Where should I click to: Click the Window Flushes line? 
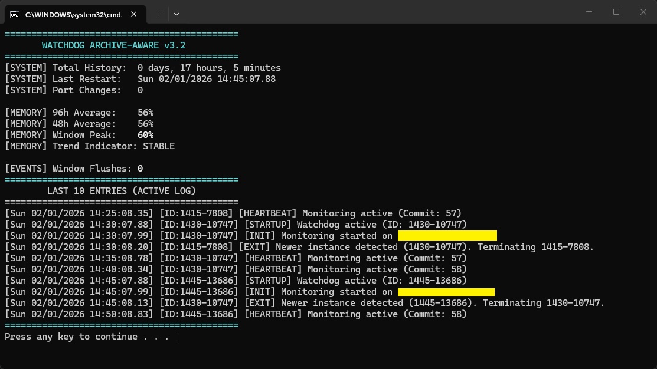74,169
